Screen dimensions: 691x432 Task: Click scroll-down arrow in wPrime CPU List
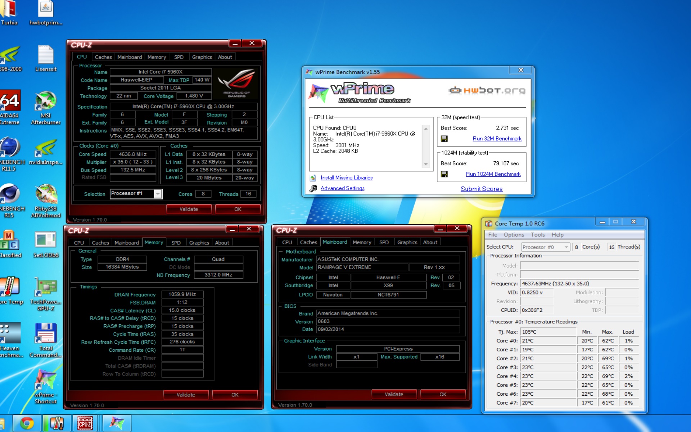(426, 164)
